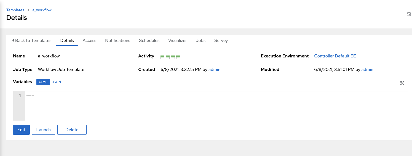Select the 'Workflow Job Template' job type text
Screen dimensions: 412x156
[61, 70]
